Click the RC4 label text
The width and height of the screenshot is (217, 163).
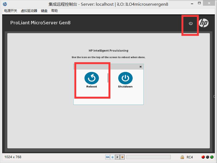pos(189,157)
